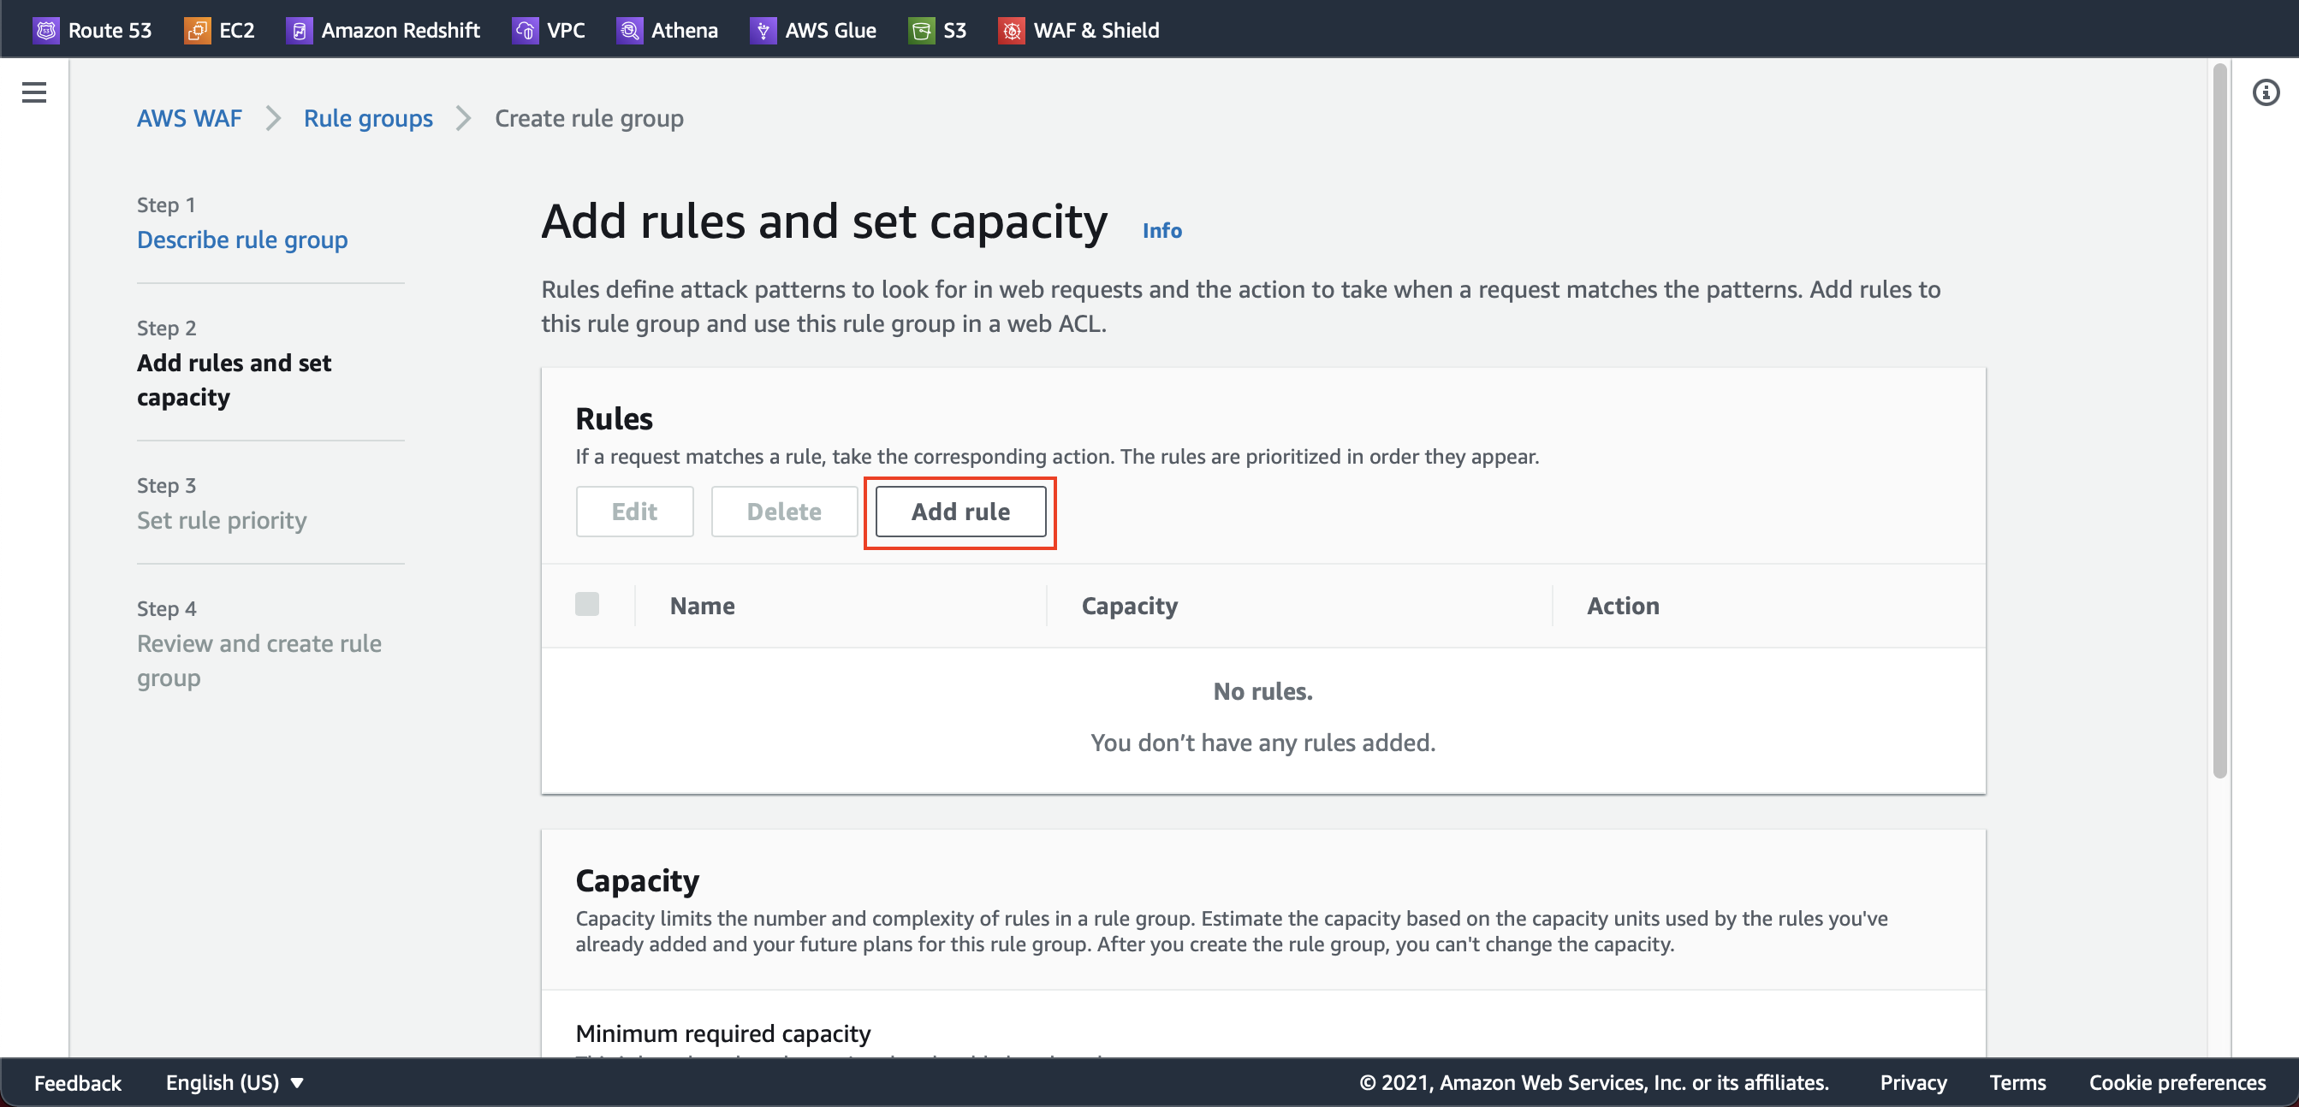
Task: Open the Amazon Redshift service icon
Action: point(299,30)
